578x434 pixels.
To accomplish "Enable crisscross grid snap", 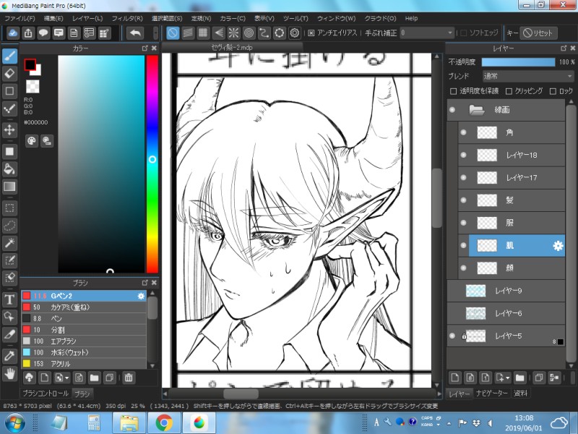I will coord(203,33).
